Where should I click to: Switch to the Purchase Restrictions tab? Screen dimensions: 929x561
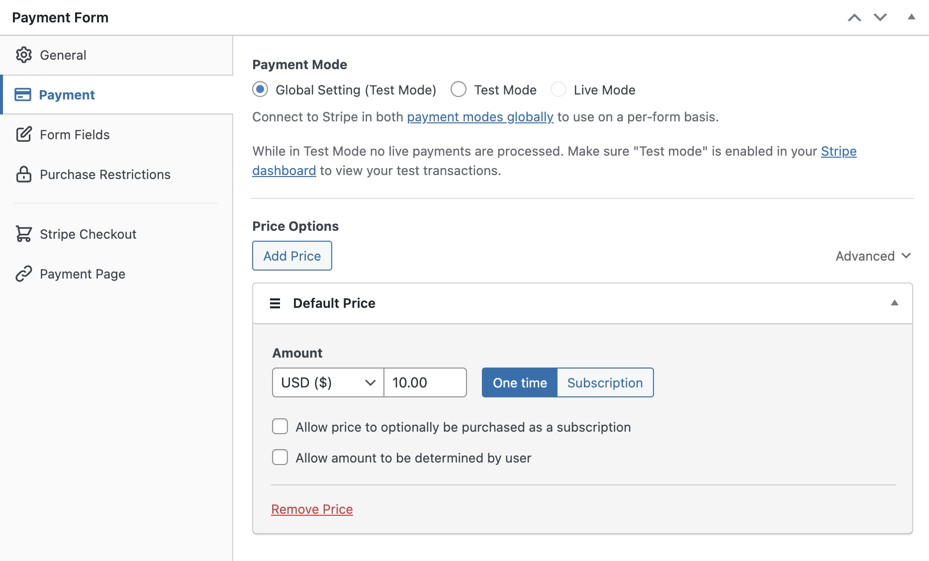point(105,175)
